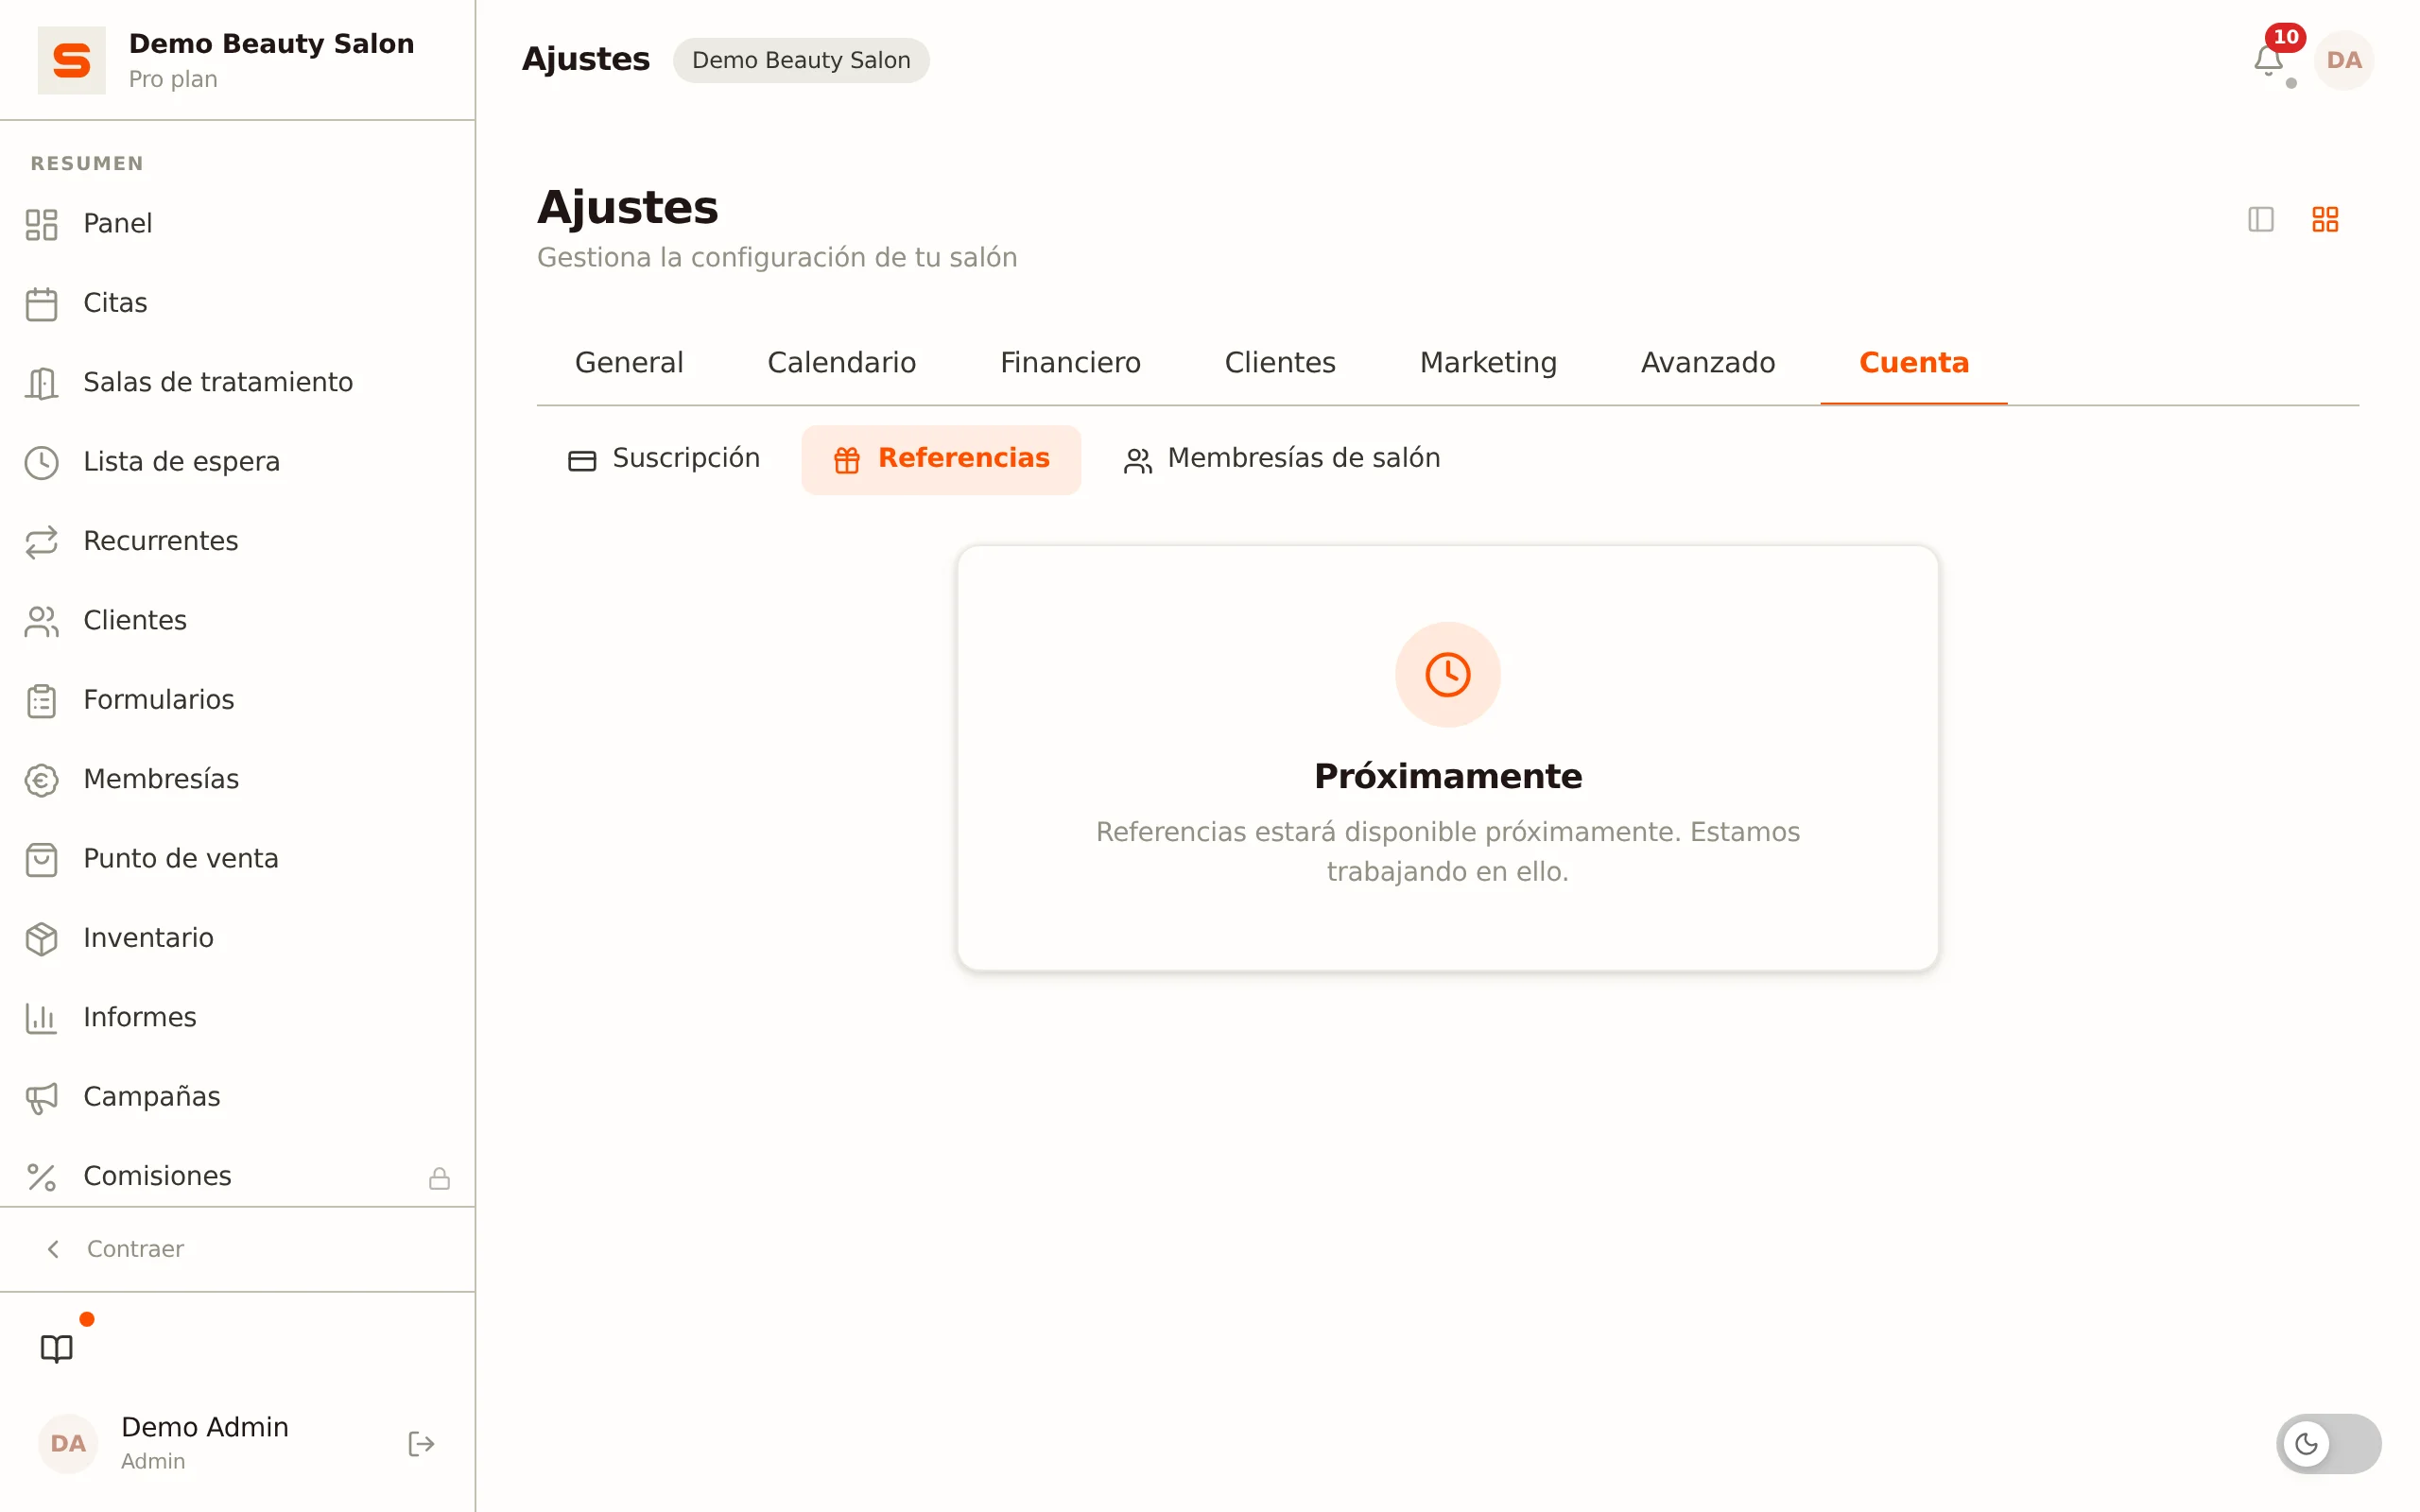Click the Informes bar chart icon
Viewport: 2420px width, 1512px height.
pyautogui.click(x=41, y=1018)
